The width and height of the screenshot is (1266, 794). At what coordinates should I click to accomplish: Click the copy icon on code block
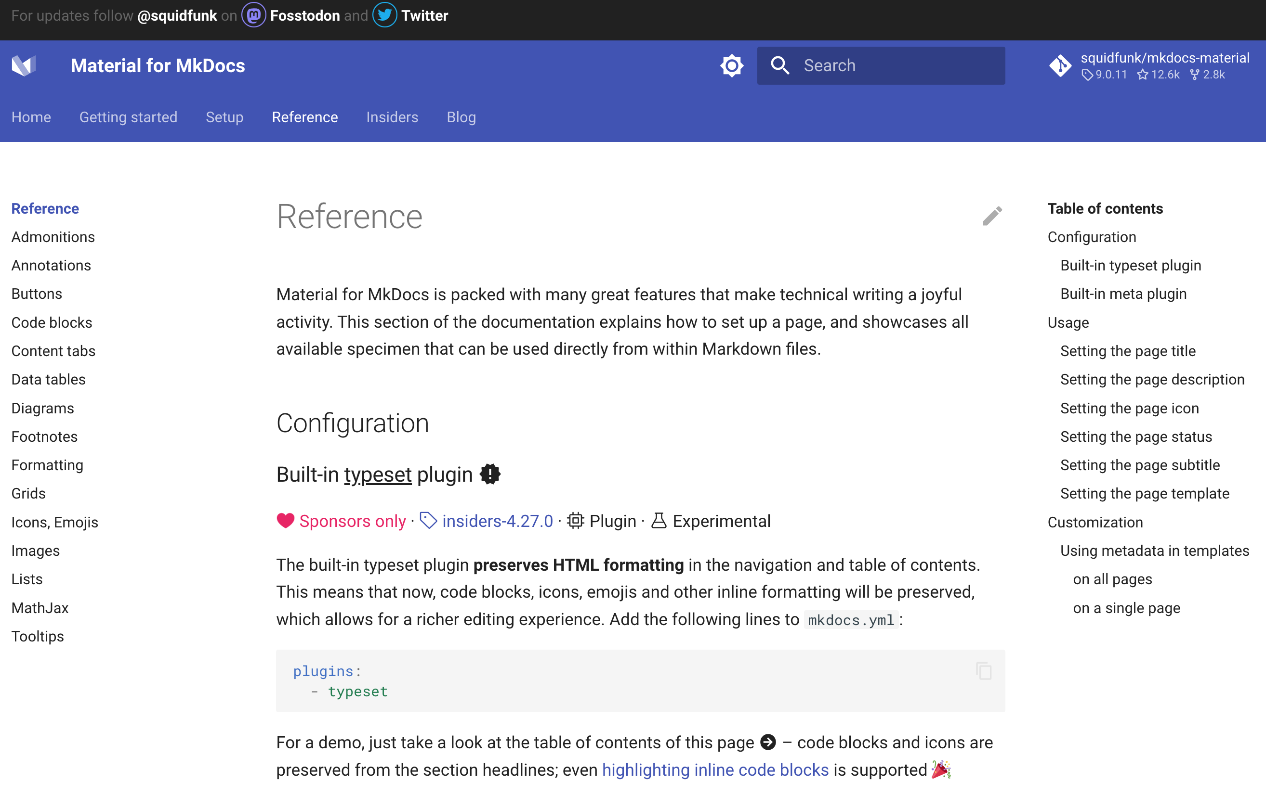click(984, 670)
